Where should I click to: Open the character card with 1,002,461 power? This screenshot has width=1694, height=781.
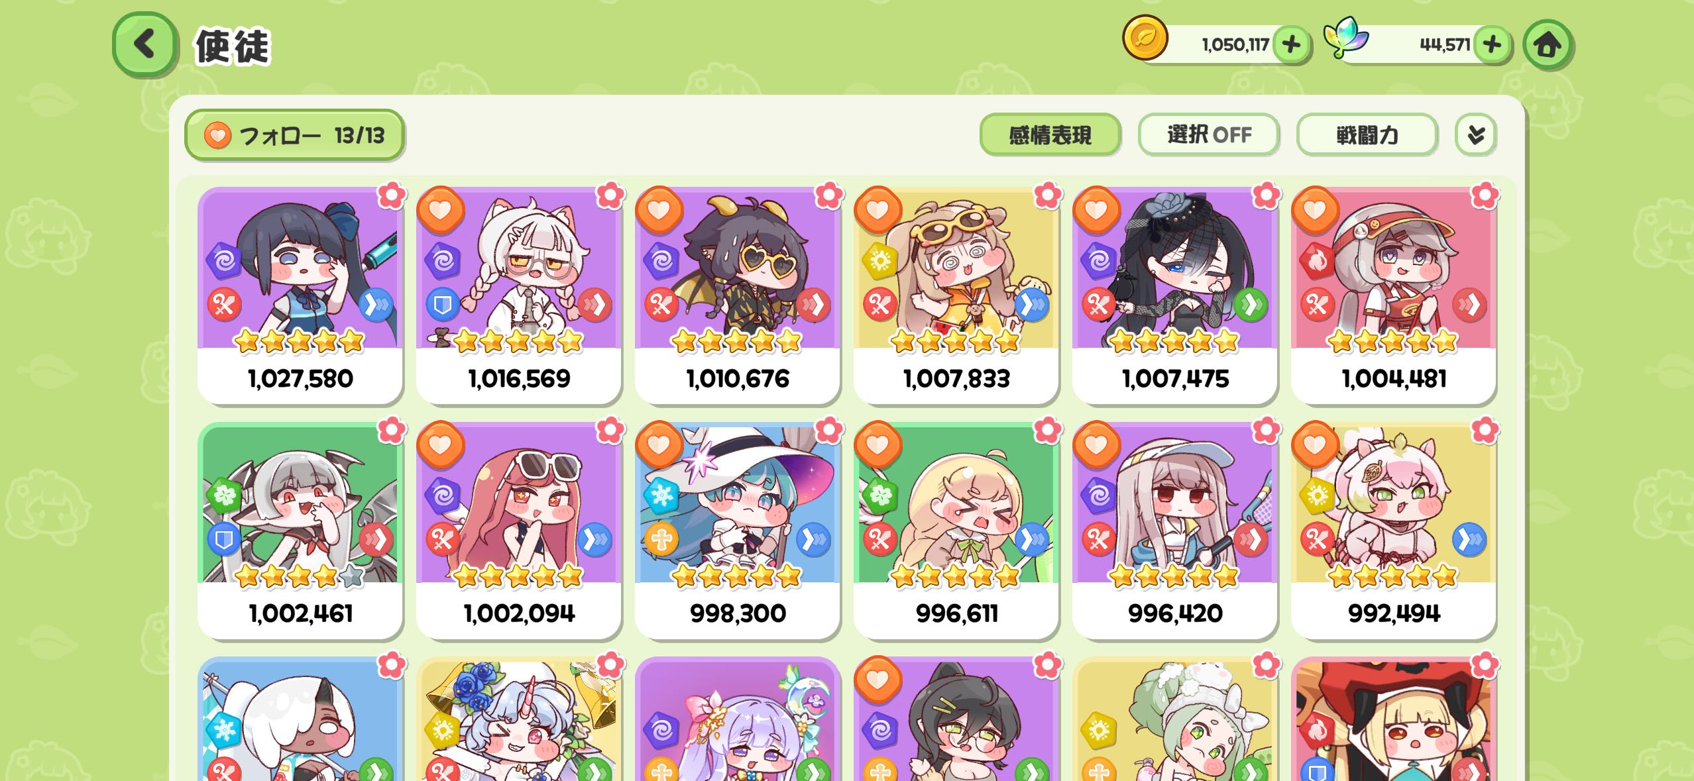click(x=300, y=531)
